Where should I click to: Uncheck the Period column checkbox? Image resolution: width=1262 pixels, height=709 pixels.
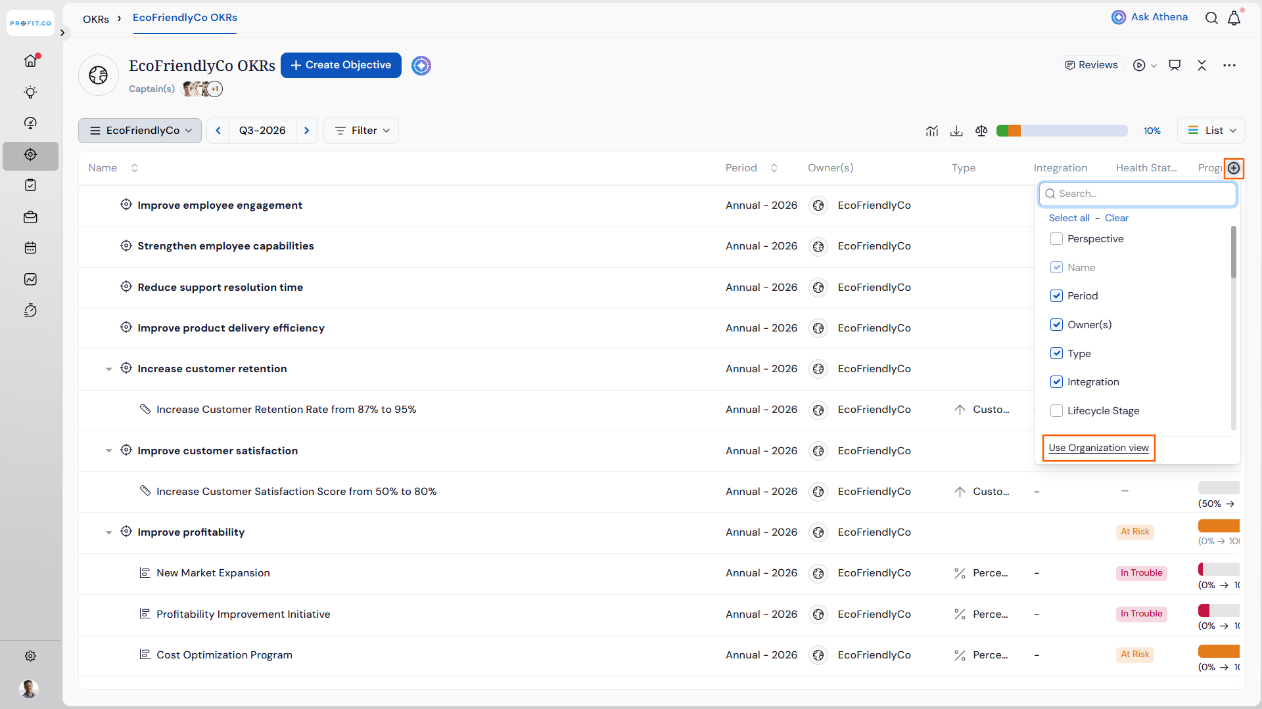pyautogui.click(x=1056, y=296)
